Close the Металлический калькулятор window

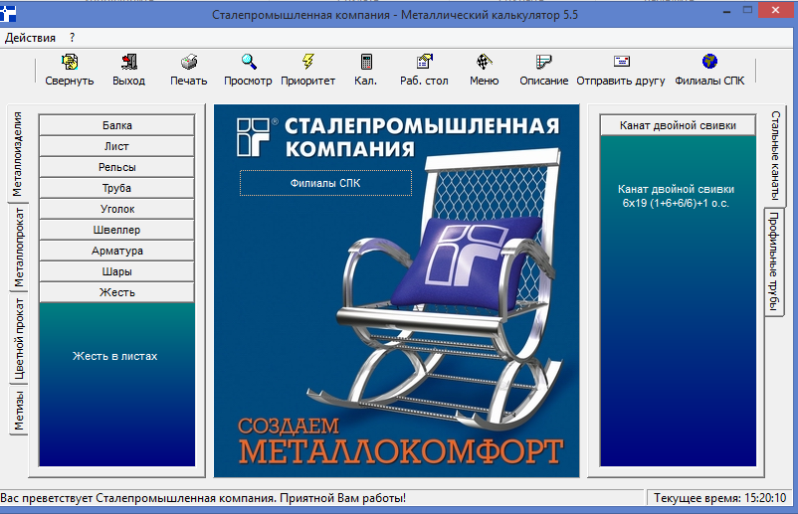pyautogui.click(x=775, y=10)
